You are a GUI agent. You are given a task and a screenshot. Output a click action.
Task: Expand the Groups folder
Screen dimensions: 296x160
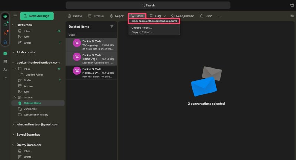(15, 97)
